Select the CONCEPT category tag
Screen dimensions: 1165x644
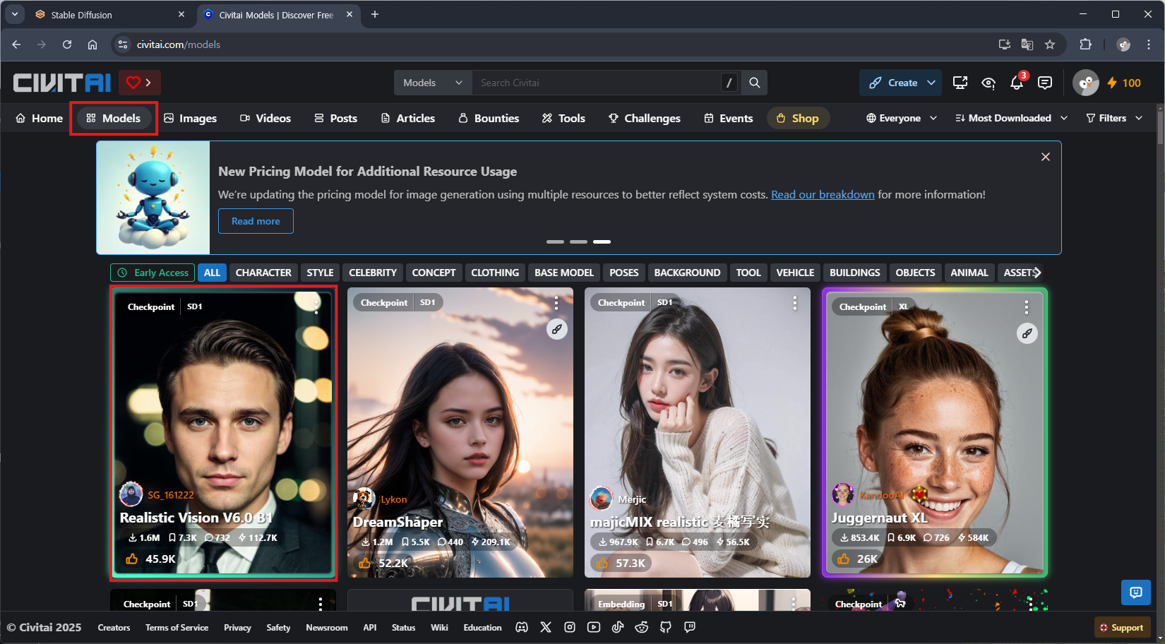coord(434,273)
